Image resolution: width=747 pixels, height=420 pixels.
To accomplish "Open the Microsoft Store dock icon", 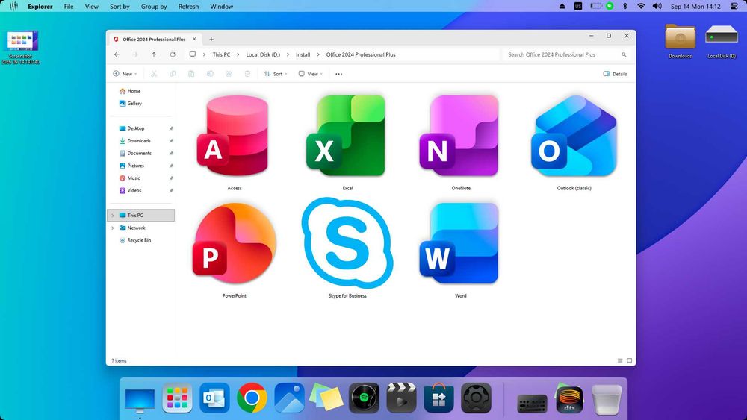I will (438, 398).
